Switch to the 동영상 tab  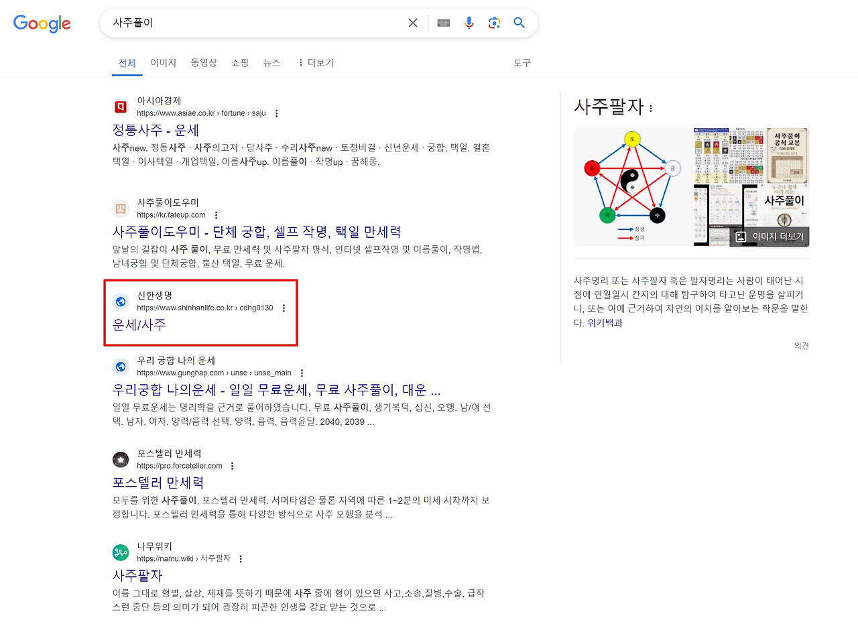[203, 62]
